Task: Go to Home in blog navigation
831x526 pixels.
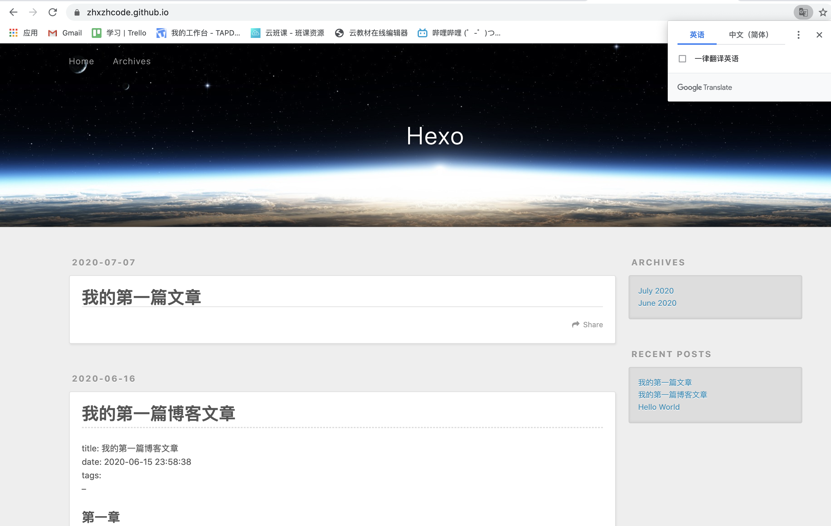Action: click(x=81, y=61)
